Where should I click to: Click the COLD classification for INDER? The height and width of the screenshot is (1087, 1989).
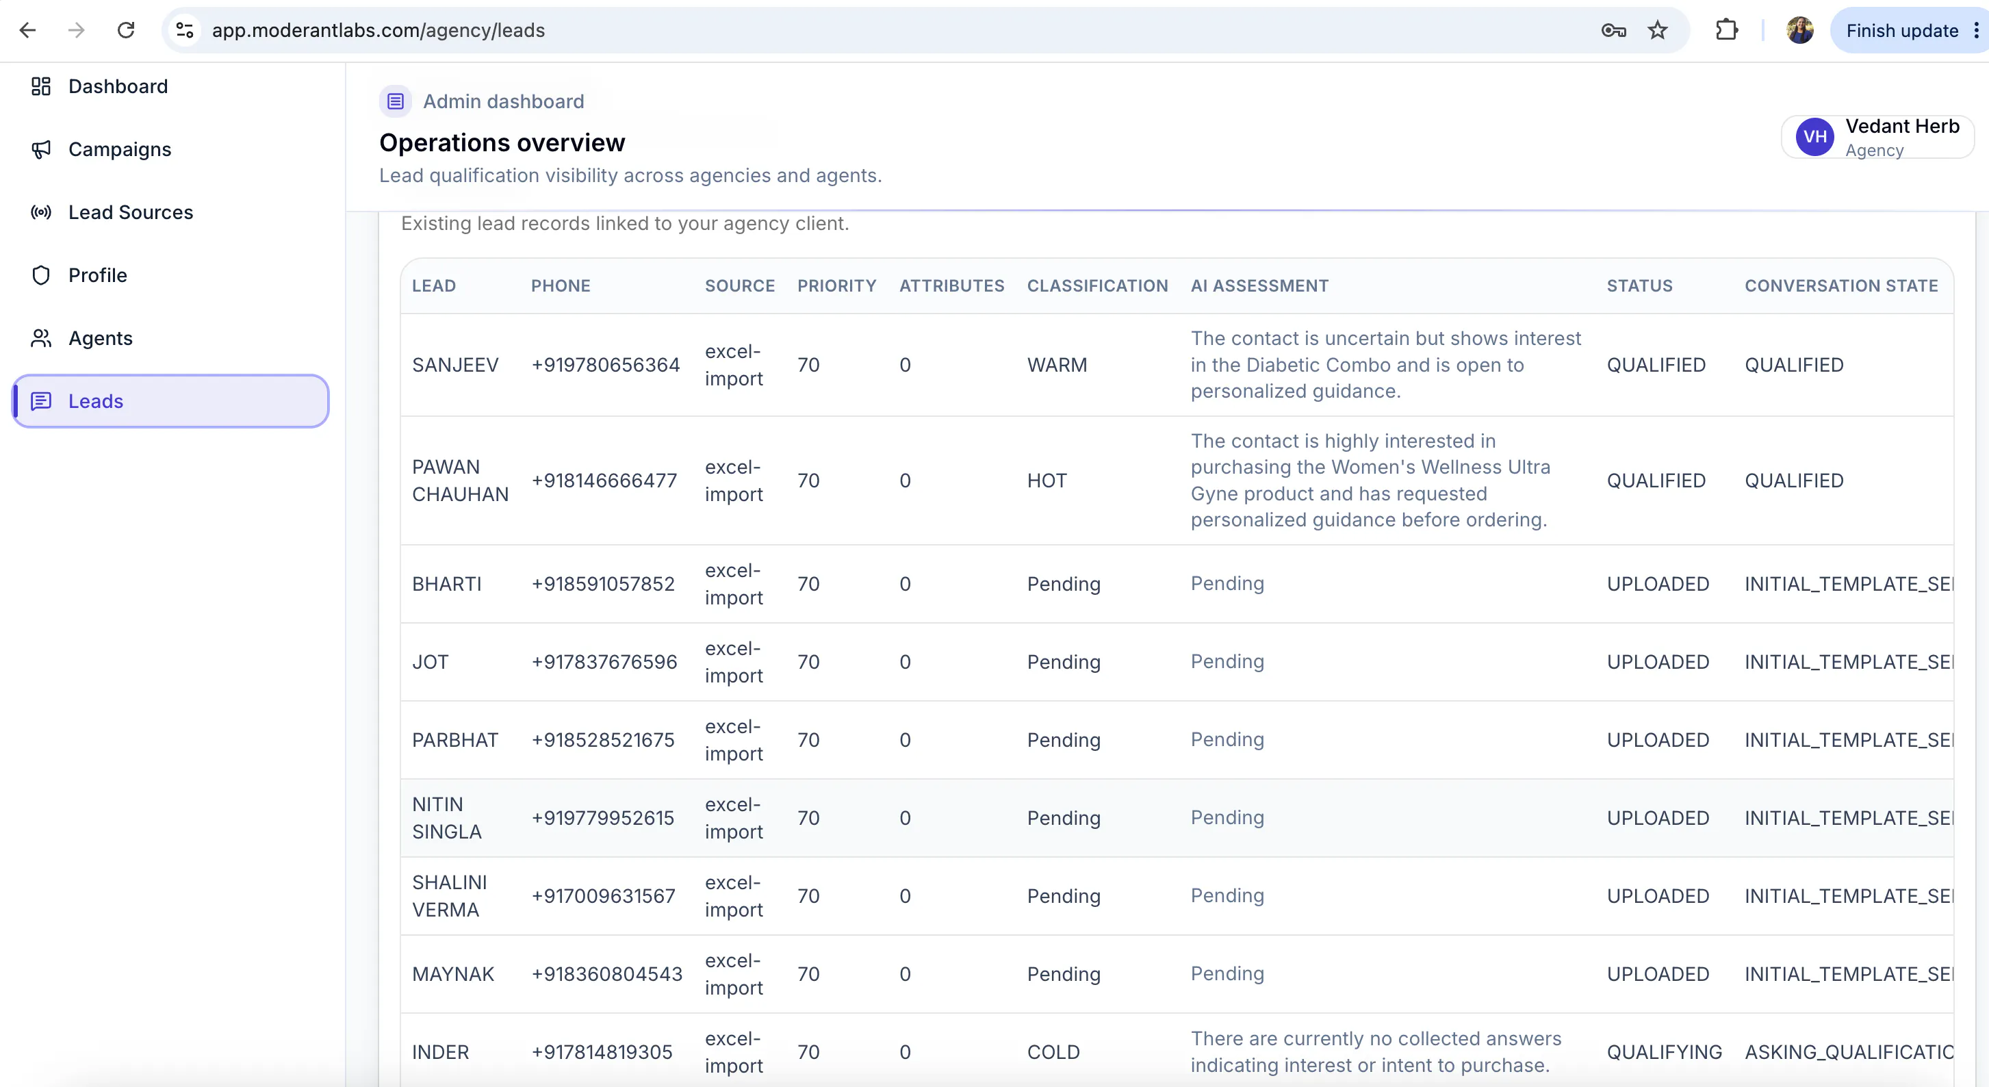coord(1053,1051)
